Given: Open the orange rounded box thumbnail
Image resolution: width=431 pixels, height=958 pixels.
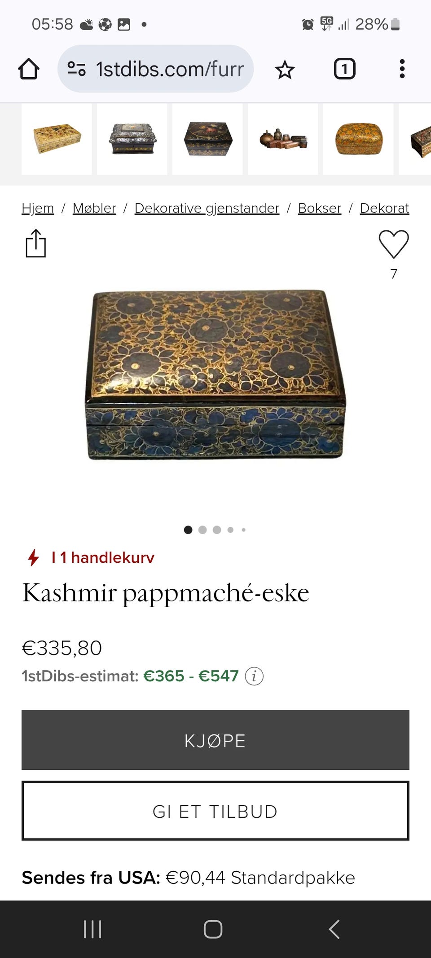Looking at the screenshot, I should click(358, 139).
